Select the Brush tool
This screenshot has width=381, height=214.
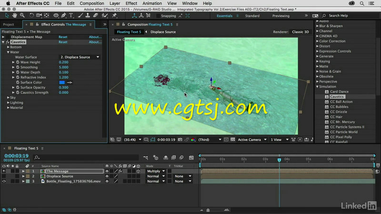80,16
